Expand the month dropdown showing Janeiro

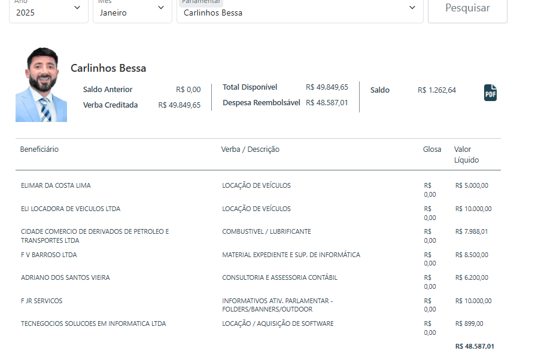(x=132, y=11)
